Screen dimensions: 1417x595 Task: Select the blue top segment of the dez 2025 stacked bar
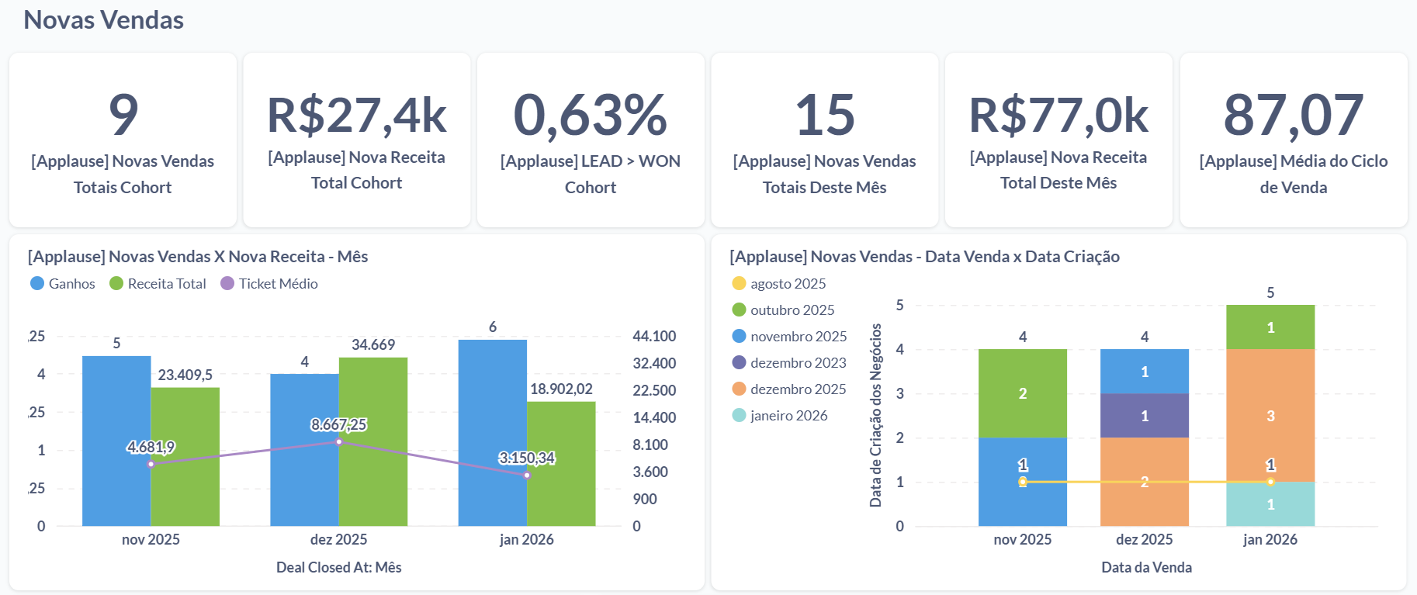pyautogui.click(x=1145, y=372)
